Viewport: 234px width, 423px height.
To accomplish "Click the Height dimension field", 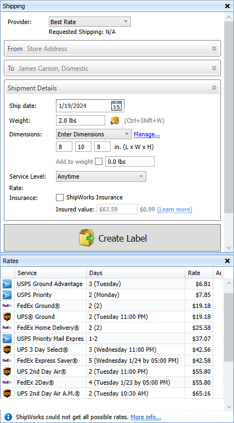I will pos(102,147).
